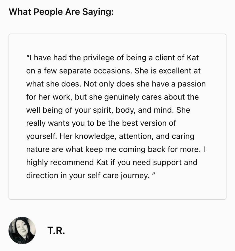Click the words "separate occasions"

click(x=95, y=71)
